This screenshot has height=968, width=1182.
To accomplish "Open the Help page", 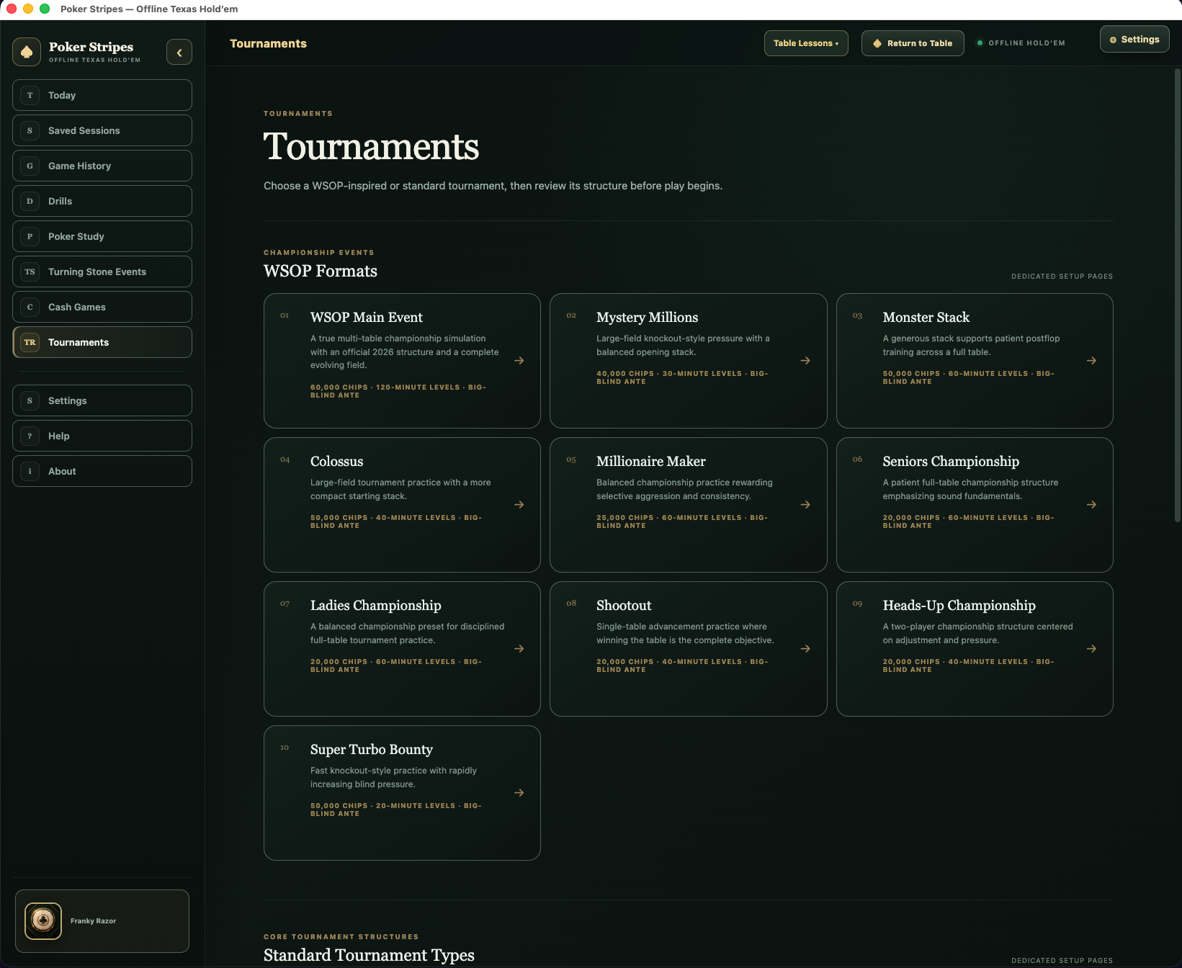I will 102,436.
